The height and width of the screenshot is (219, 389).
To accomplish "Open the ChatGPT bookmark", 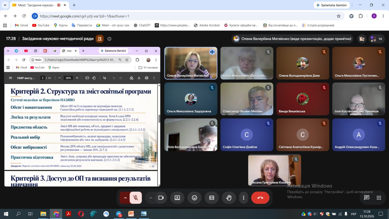I will click(x=142, y=25).
